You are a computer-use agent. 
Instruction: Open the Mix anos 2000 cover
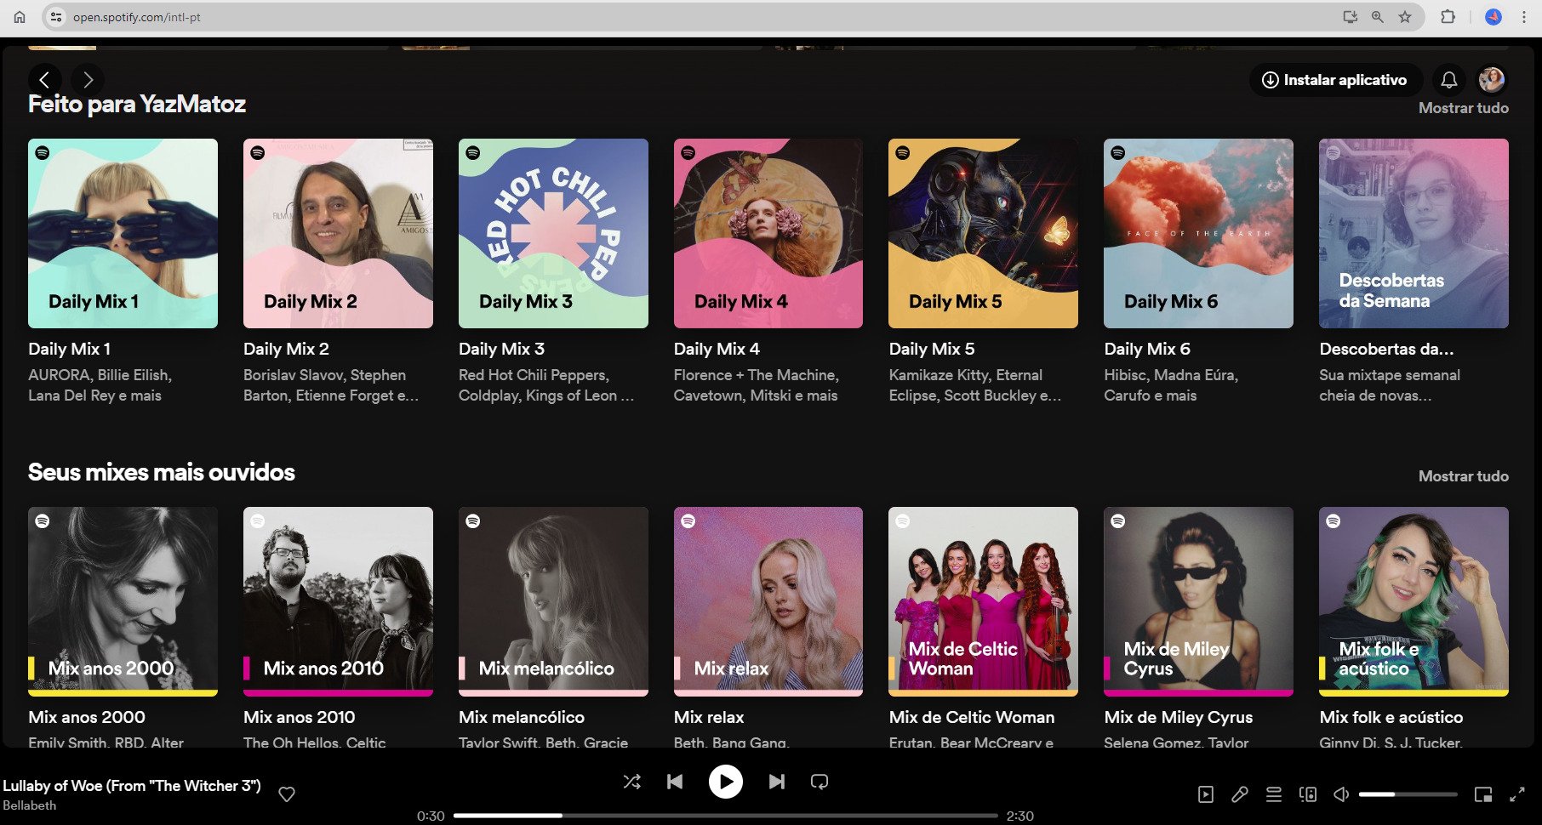[x=123, y=601]
